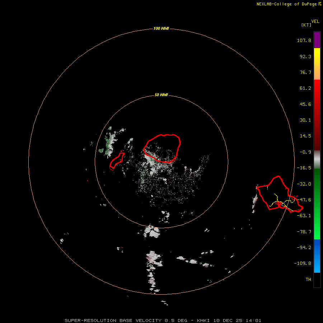Click the -0.9 velocity scale value
The image size is (323, 323).
(305, 152)
